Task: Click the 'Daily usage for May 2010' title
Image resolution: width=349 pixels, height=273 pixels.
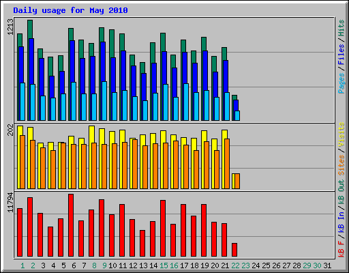Action: point(70,10)
